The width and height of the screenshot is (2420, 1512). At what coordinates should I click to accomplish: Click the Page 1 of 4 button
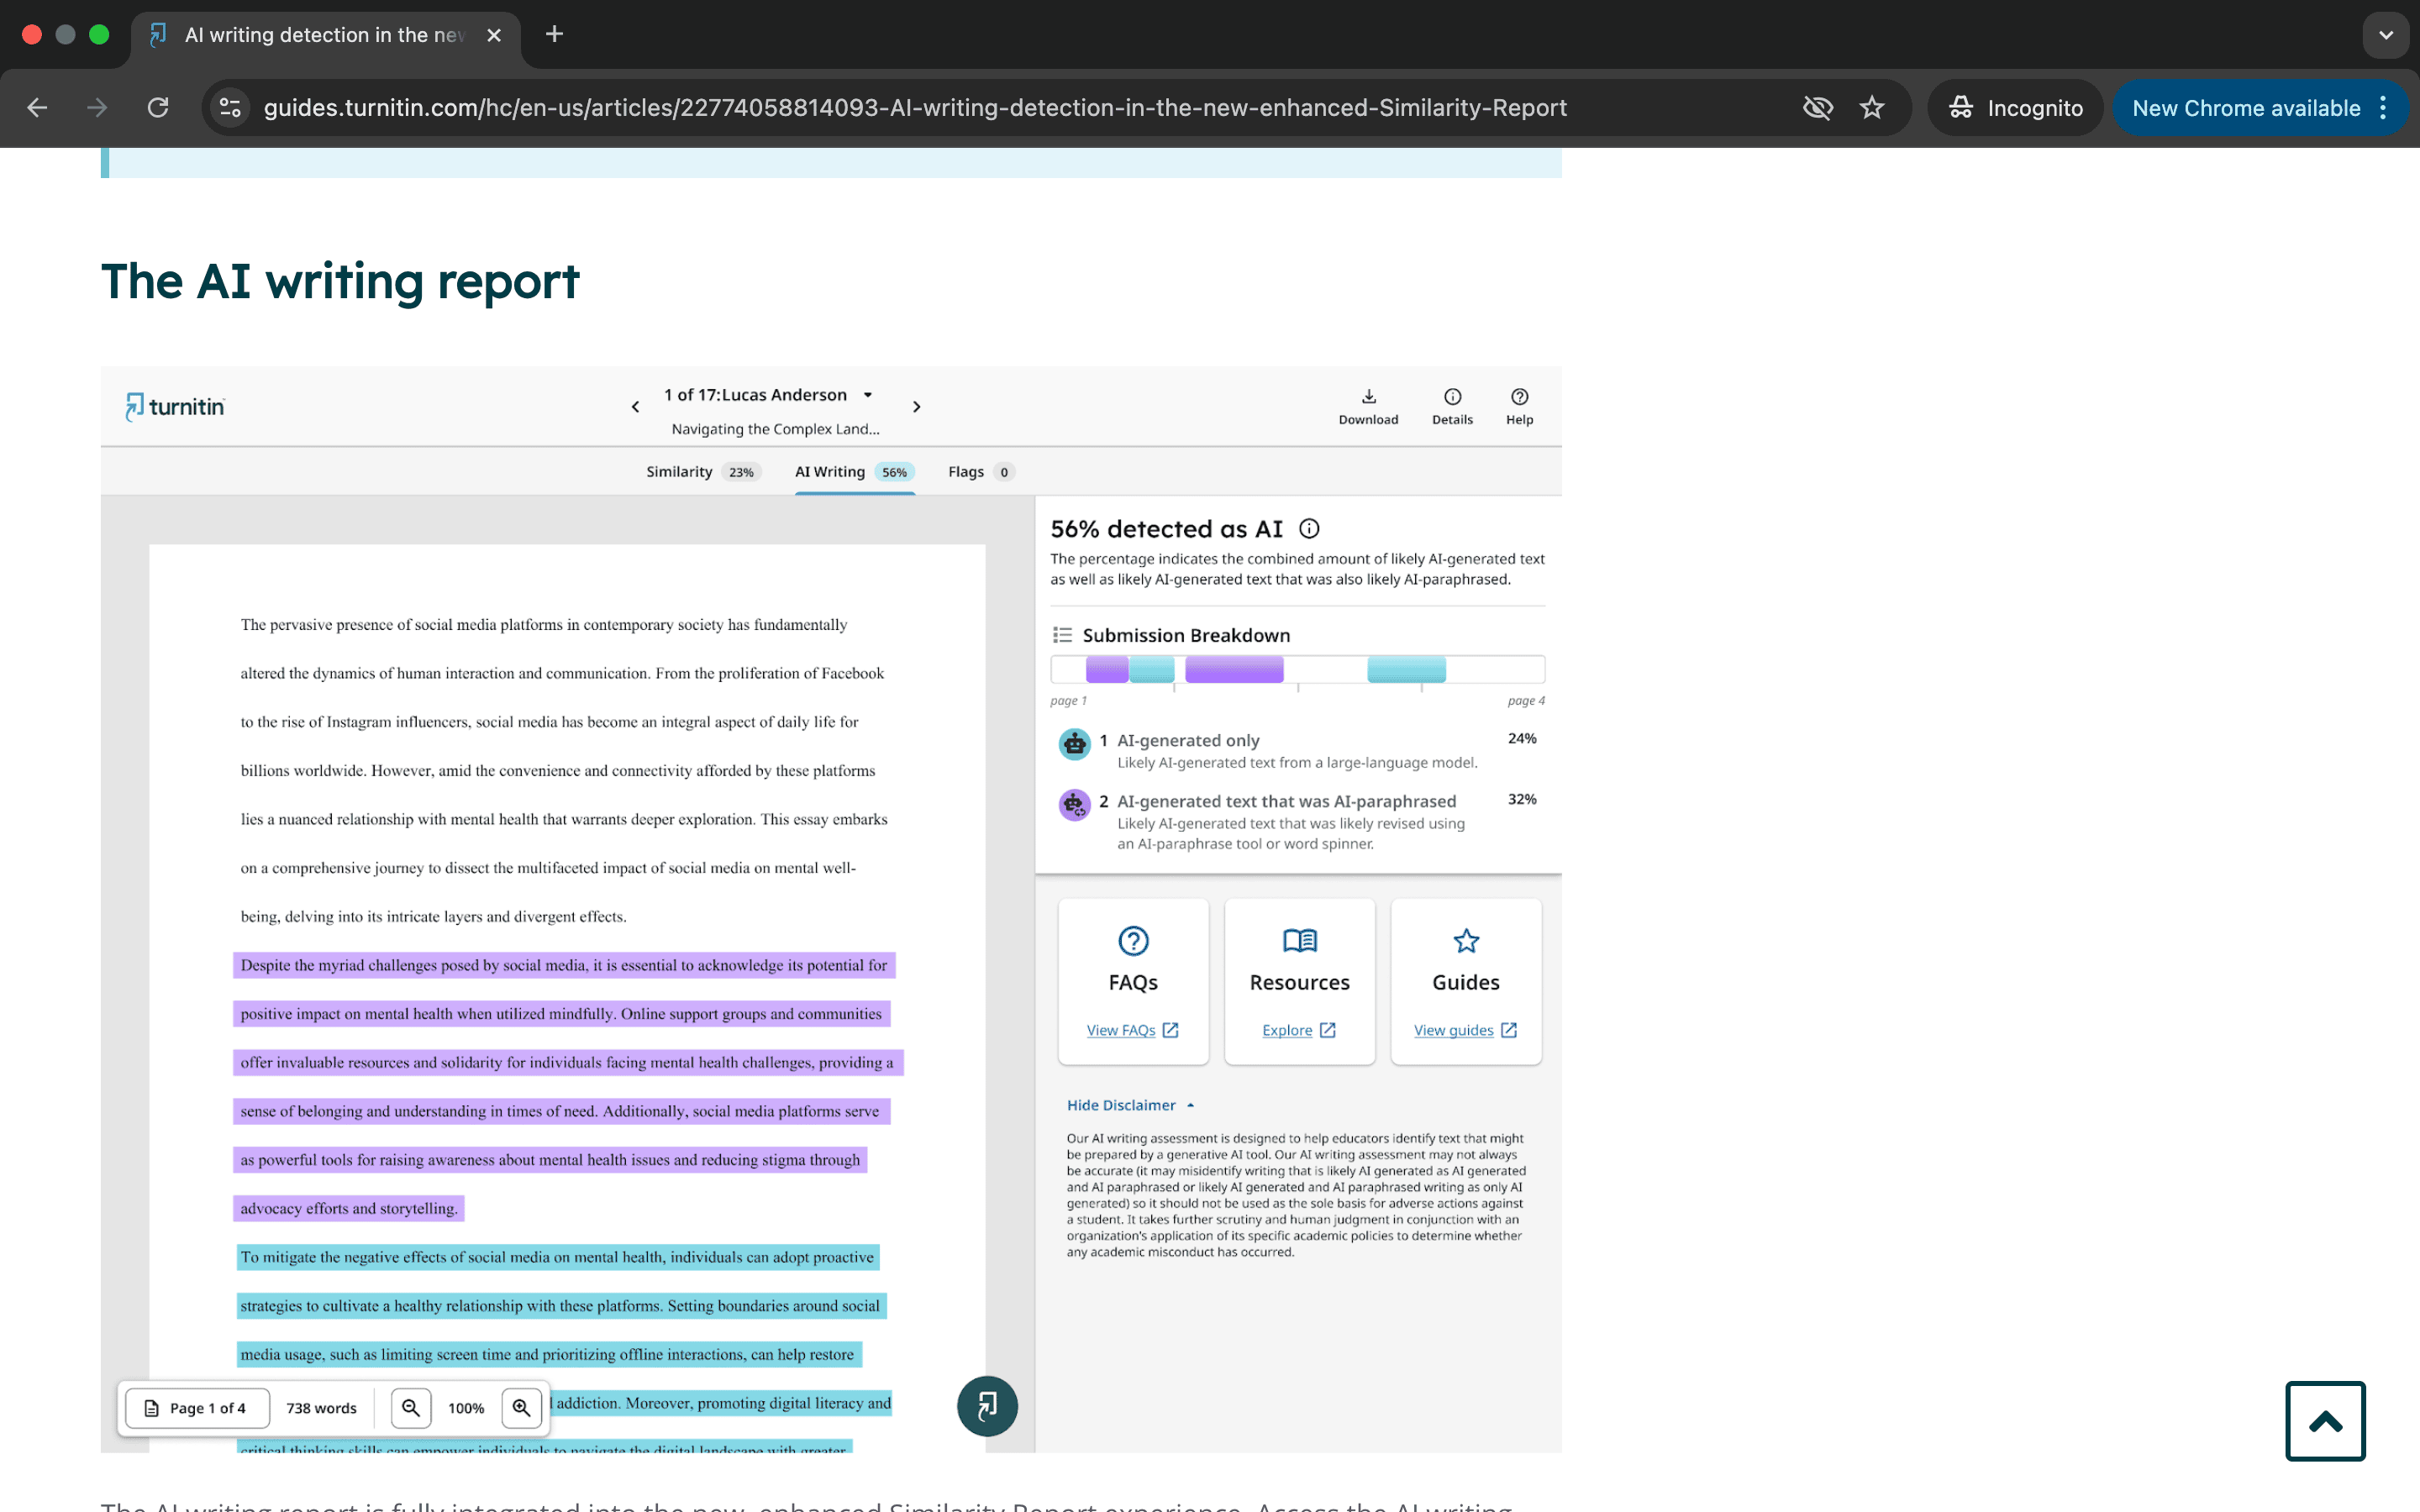coord(197,1408)
